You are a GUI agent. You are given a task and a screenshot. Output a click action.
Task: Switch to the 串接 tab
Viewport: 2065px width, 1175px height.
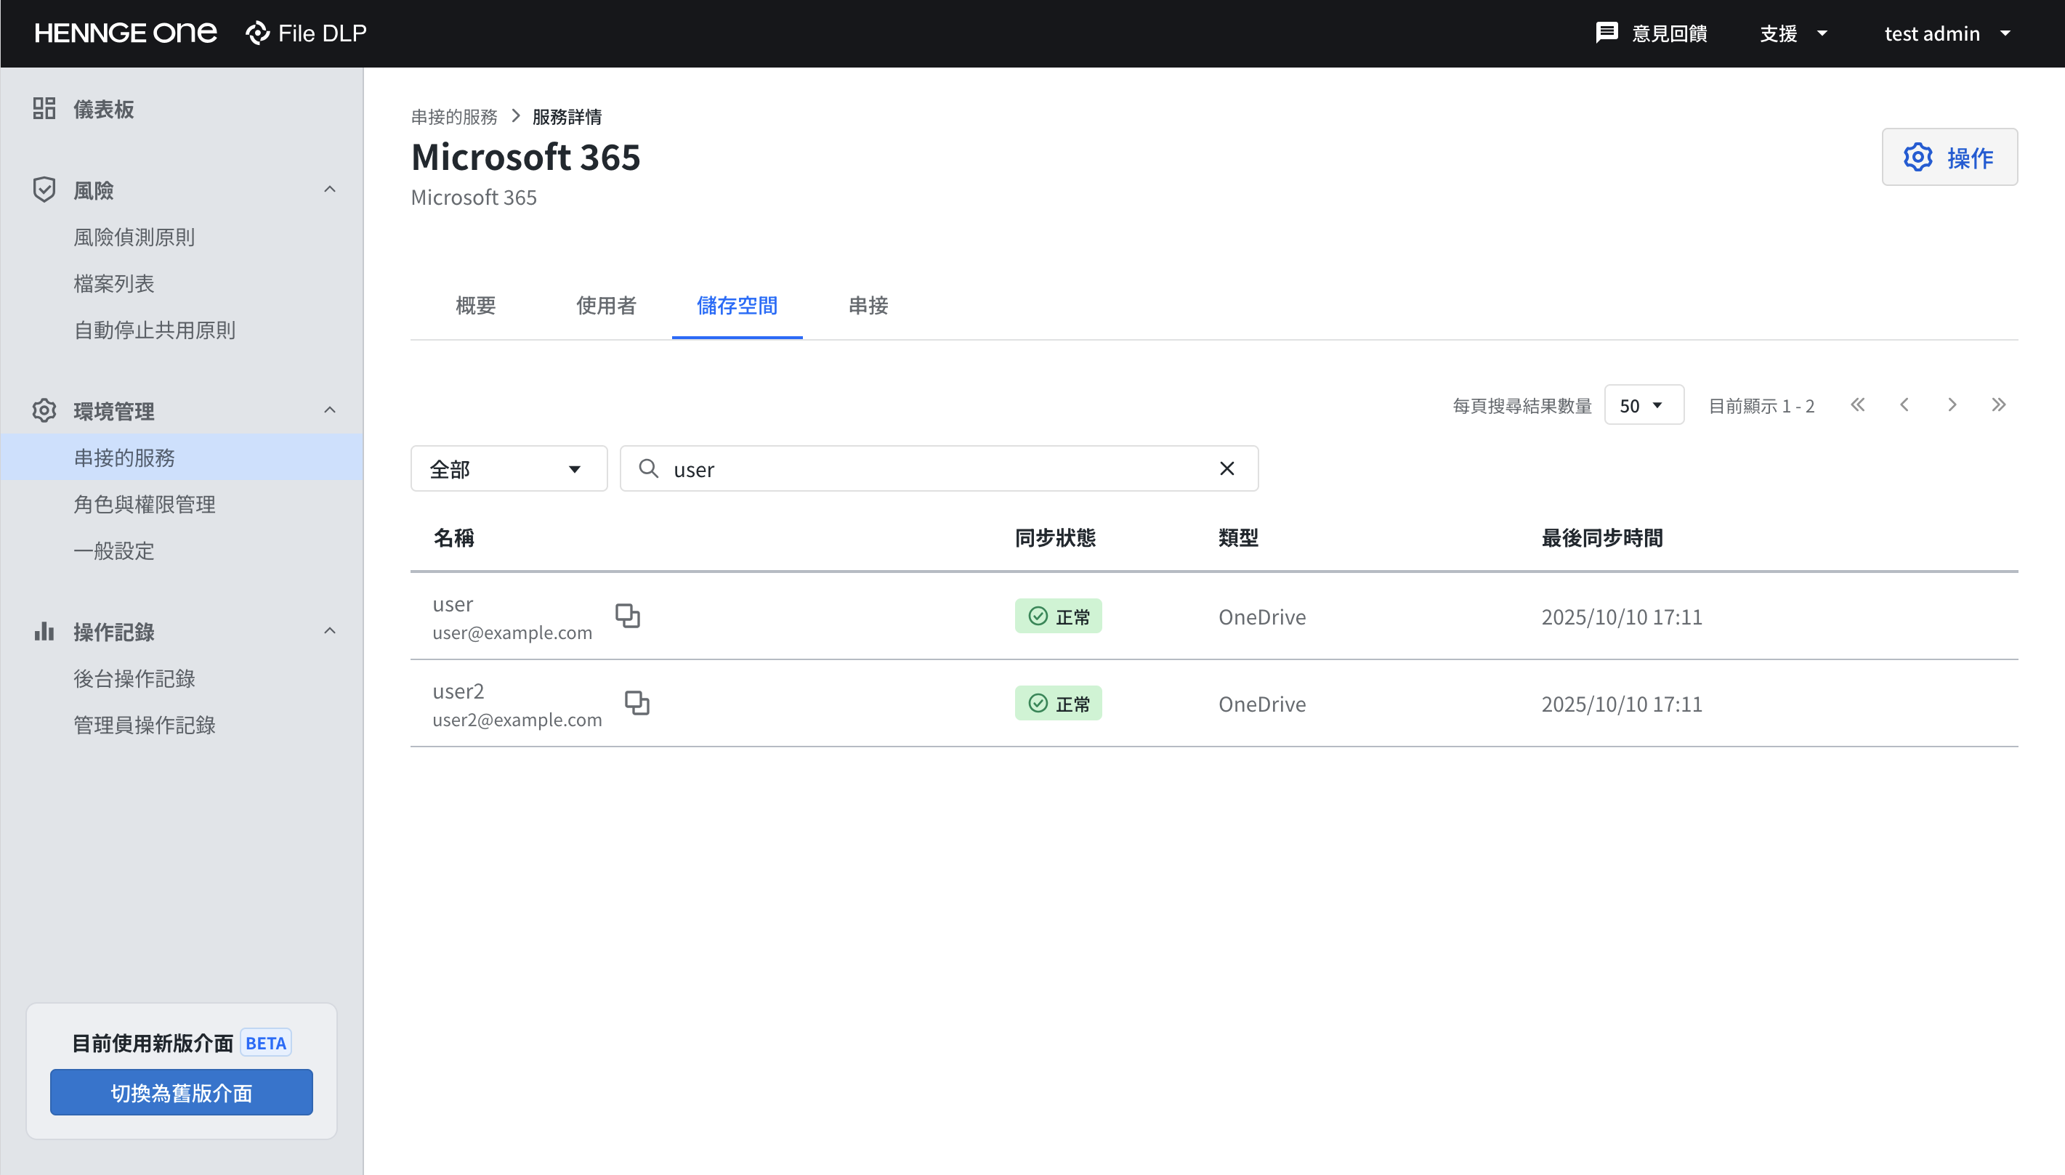coord(868,306)
